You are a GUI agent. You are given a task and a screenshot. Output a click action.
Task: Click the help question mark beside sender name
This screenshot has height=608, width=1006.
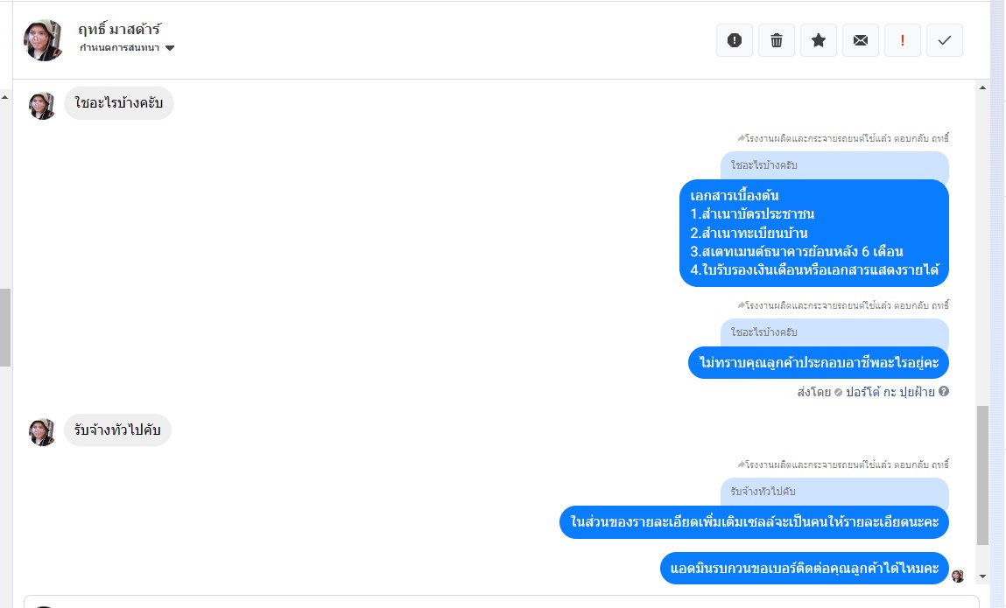[944, 391]
